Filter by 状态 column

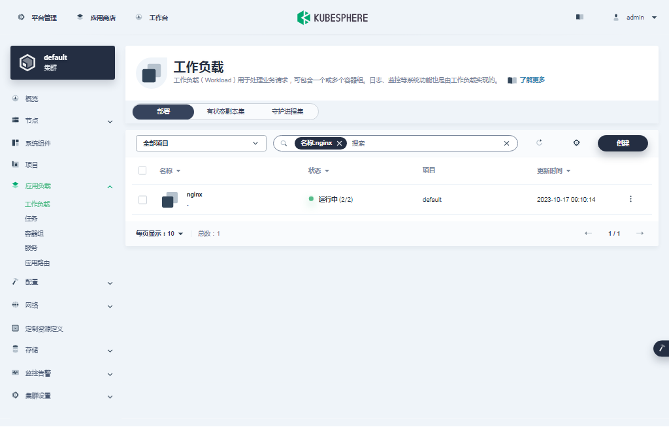(319, 170)
